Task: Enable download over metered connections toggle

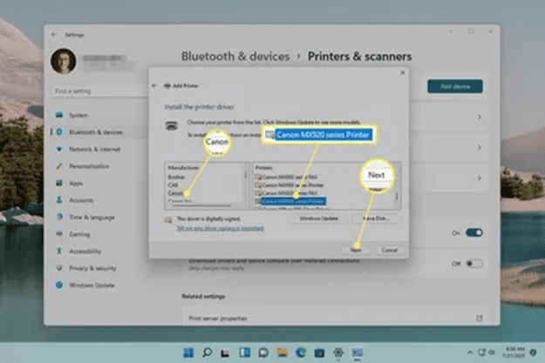Action: tap(474, 264)
